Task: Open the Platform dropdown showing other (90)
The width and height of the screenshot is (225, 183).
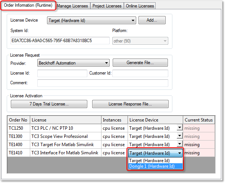Action: pyautogui.click(x=140, y=41)
